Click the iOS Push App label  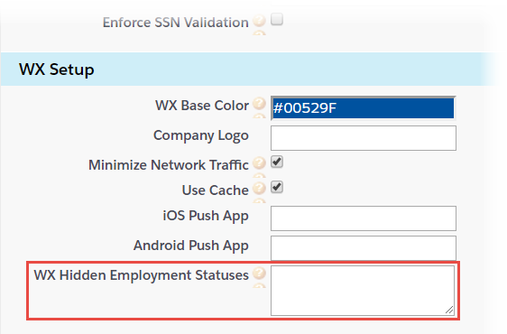[206, 216]
